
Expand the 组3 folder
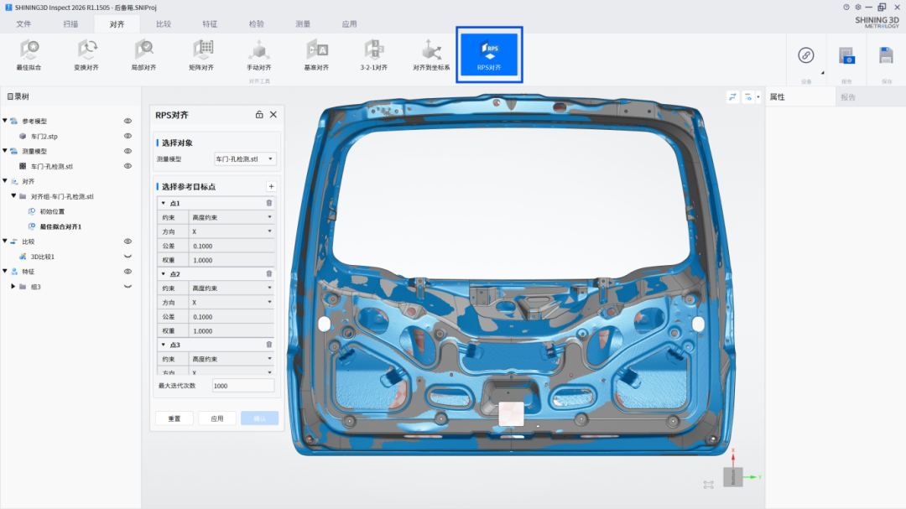pyautogui.click(x=13, y=287)
